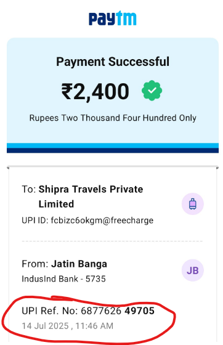Click Rupees Two Thousand Four Hundred Only text
223x345 pixels.
tap(113, 118)
